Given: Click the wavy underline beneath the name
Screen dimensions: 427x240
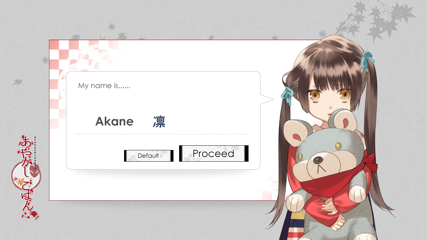Looking at the screenshot, I should (162, 134).
